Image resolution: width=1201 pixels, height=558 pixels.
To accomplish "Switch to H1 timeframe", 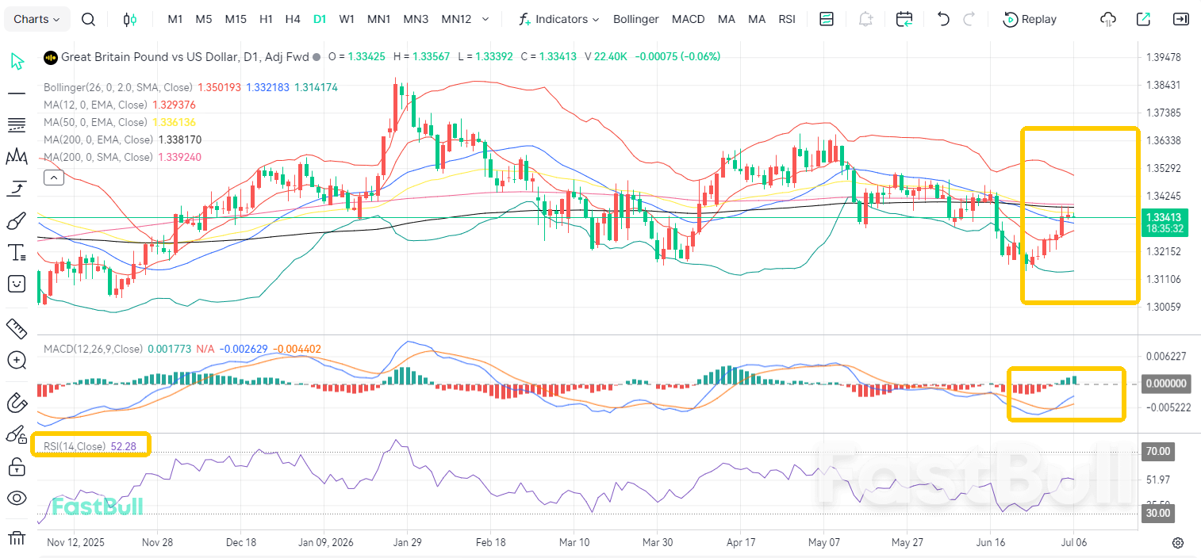I will pyautogui.click(x=267, y=19).
